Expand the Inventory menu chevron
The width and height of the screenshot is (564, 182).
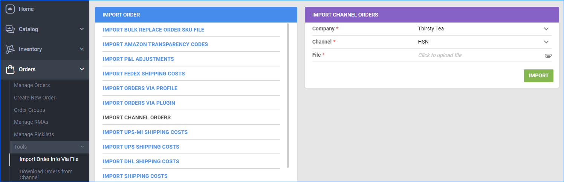click(82, 49)
